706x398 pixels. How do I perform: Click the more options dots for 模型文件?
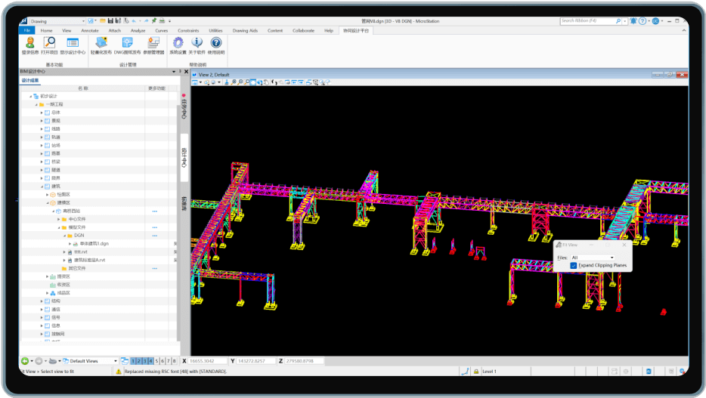click(x=154, y=227)
